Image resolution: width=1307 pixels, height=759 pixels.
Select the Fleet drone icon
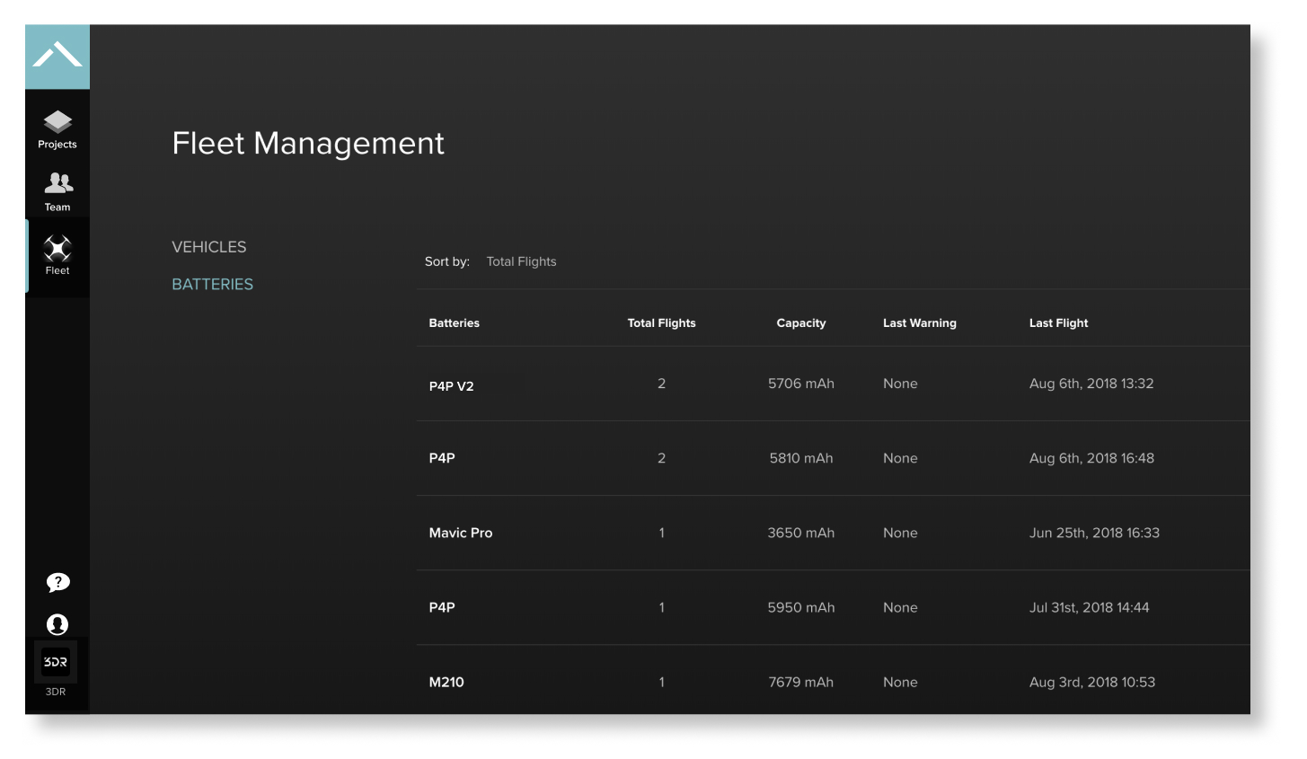click(x=57, y=249)
